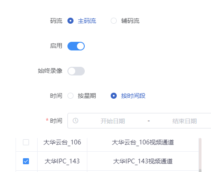The width and height of the screenshot is (211, 172).
Task: Turn off the 启用 switch
Action: click(76, 46)
